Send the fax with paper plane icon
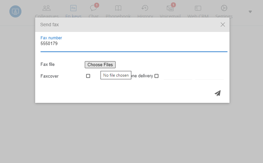 click(218, 93)
